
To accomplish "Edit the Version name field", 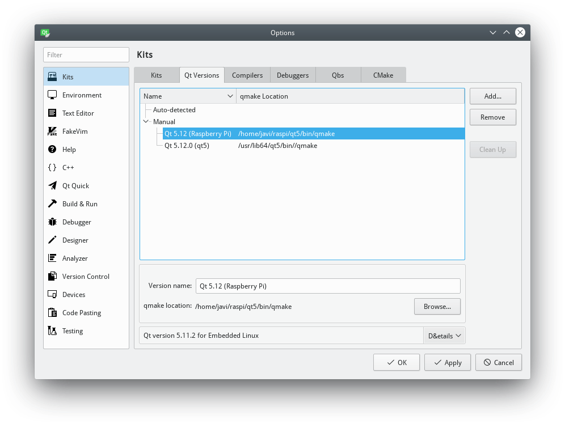I will (328, 286).
